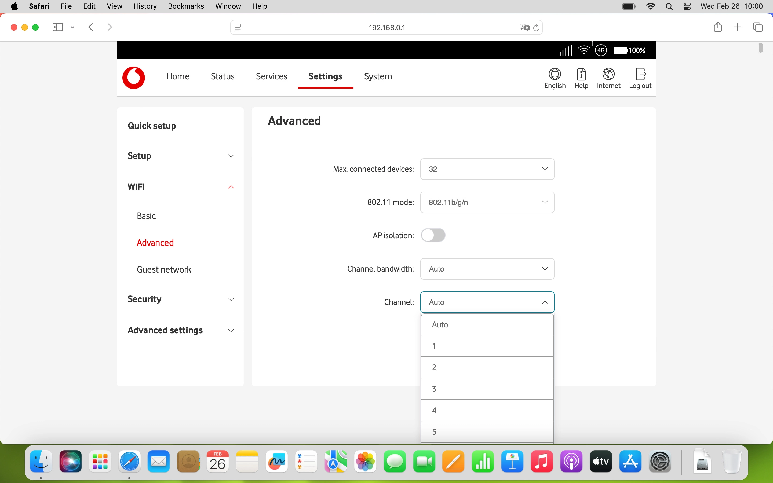
Task: Open Max. connected devices dropdown
Action: tap(487, 169)
